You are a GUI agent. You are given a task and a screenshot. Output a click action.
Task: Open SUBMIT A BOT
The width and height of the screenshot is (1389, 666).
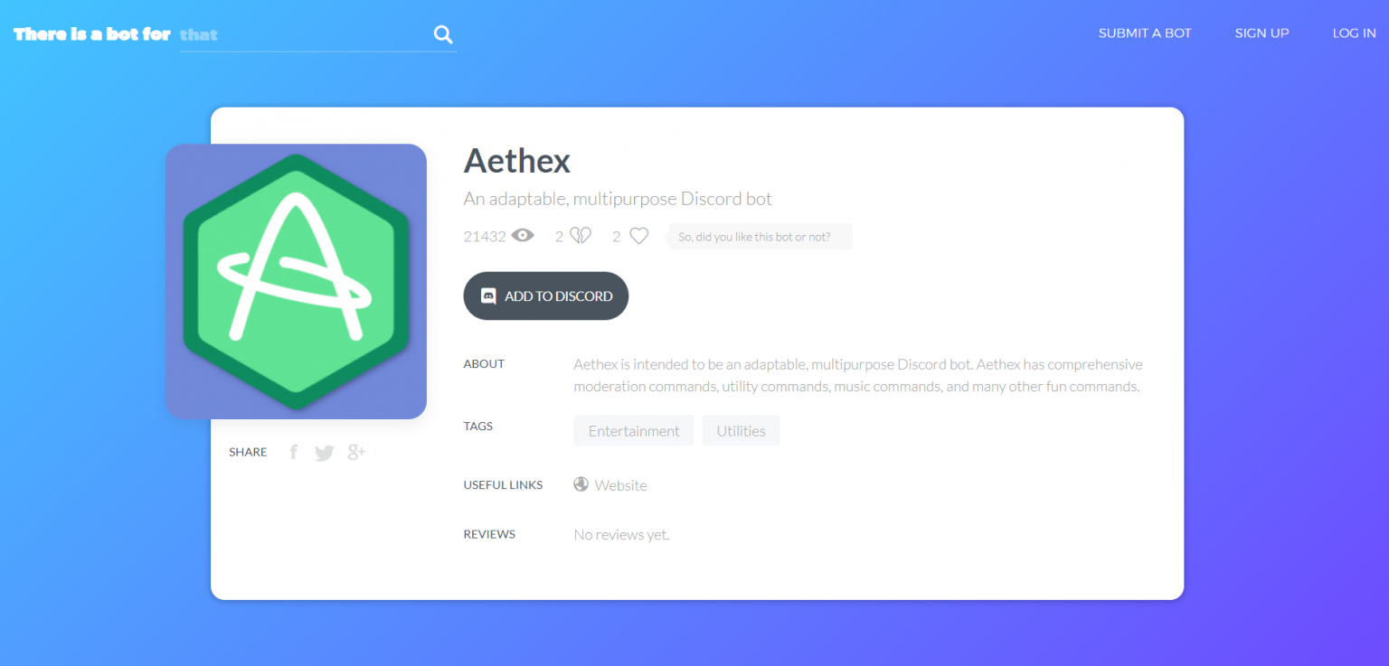point(1144,33)
